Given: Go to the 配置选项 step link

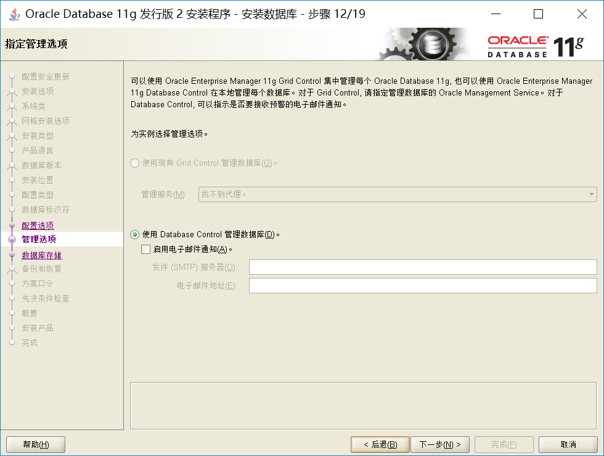Looking at the screenshot, I should click(38, 226).
